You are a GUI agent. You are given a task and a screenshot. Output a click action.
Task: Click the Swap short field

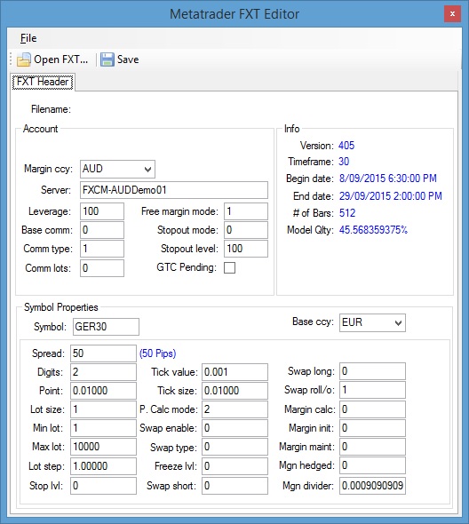(234, 486)
